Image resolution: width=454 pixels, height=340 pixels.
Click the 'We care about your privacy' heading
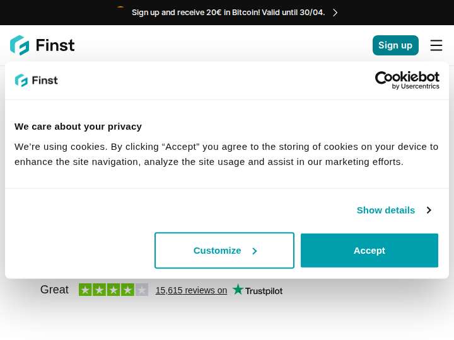coord(78,127)
